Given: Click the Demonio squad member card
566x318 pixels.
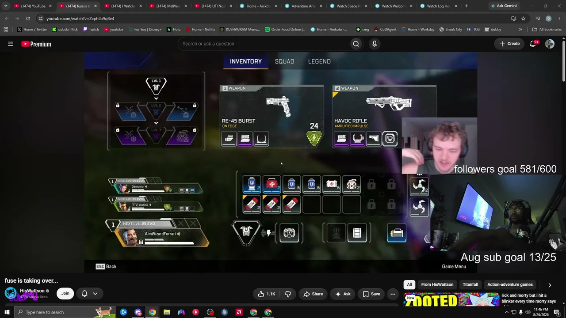Looking at the screenshot, I should coord(156,187).
